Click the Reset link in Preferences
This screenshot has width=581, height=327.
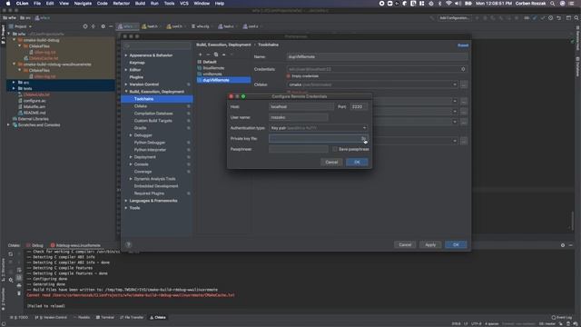[463, 45]
